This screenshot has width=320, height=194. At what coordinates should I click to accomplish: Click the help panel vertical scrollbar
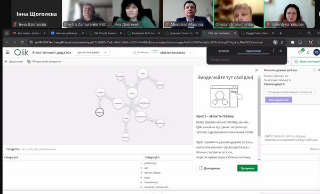259,107
